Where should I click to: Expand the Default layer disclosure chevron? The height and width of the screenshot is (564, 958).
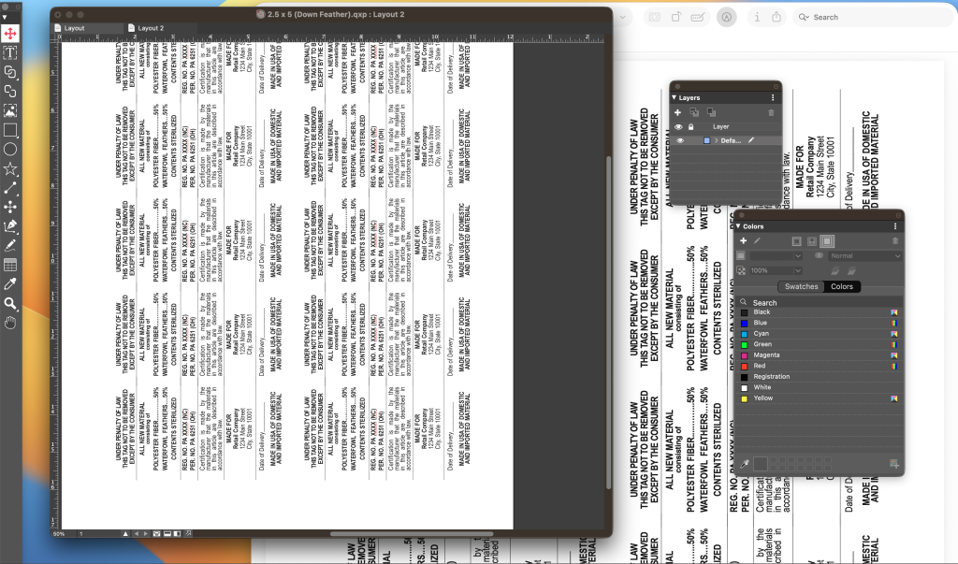click(716, 140)
